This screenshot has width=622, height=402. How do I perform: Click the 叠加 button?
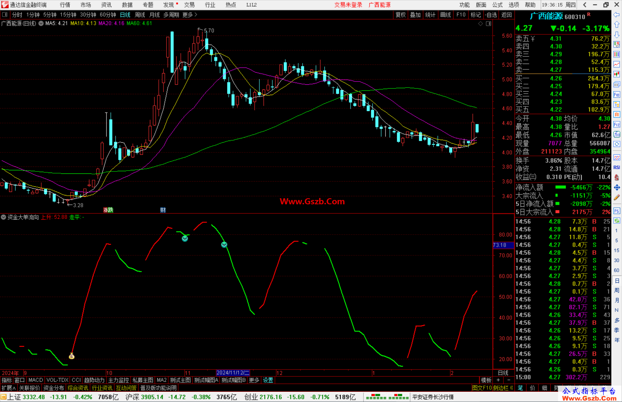click(x=415, y=15)
